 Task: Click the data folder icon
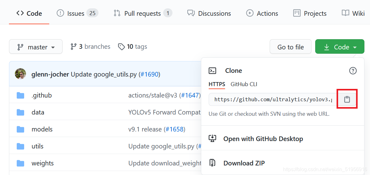pos(20,112)
